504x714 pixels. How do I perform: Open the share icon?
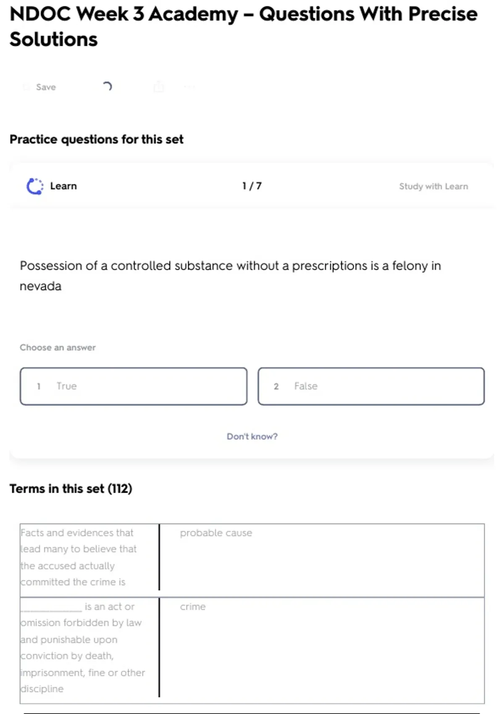coord(159,87)
